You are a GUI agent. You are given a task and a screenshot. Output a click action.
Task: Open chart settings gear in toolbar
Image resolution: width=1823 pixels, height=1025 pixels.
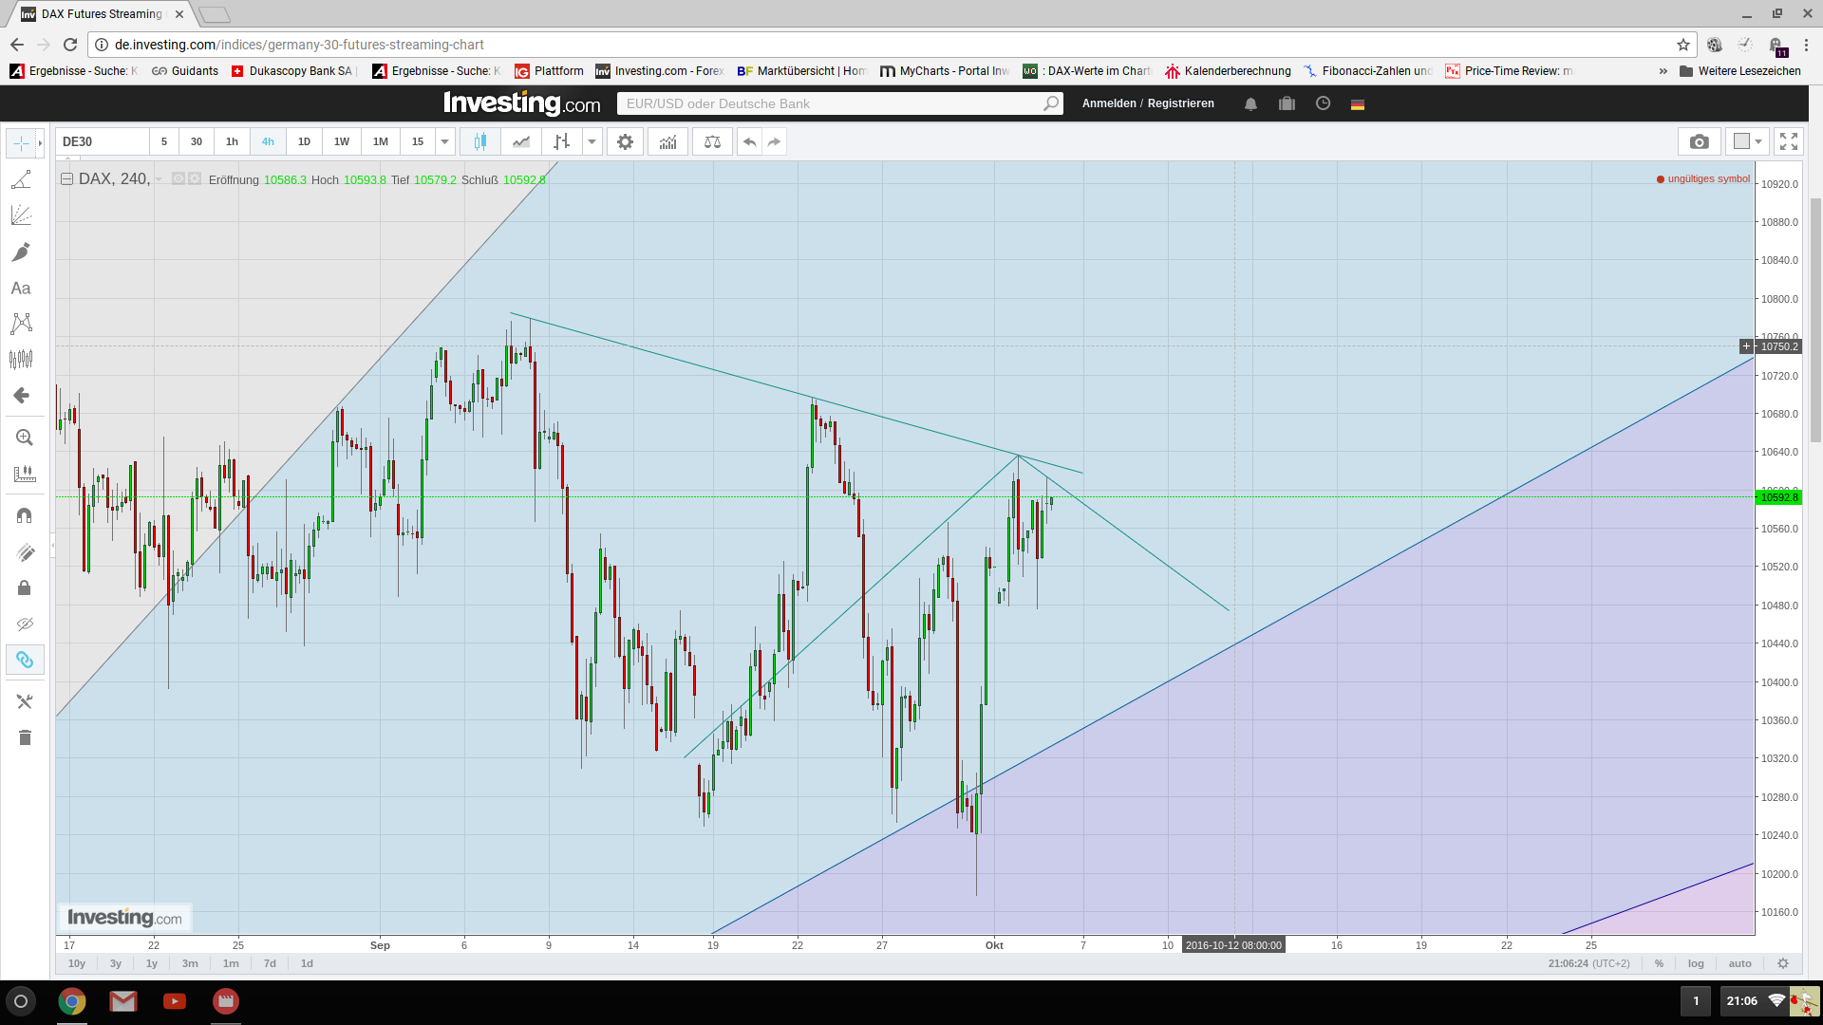pos(625,142)
